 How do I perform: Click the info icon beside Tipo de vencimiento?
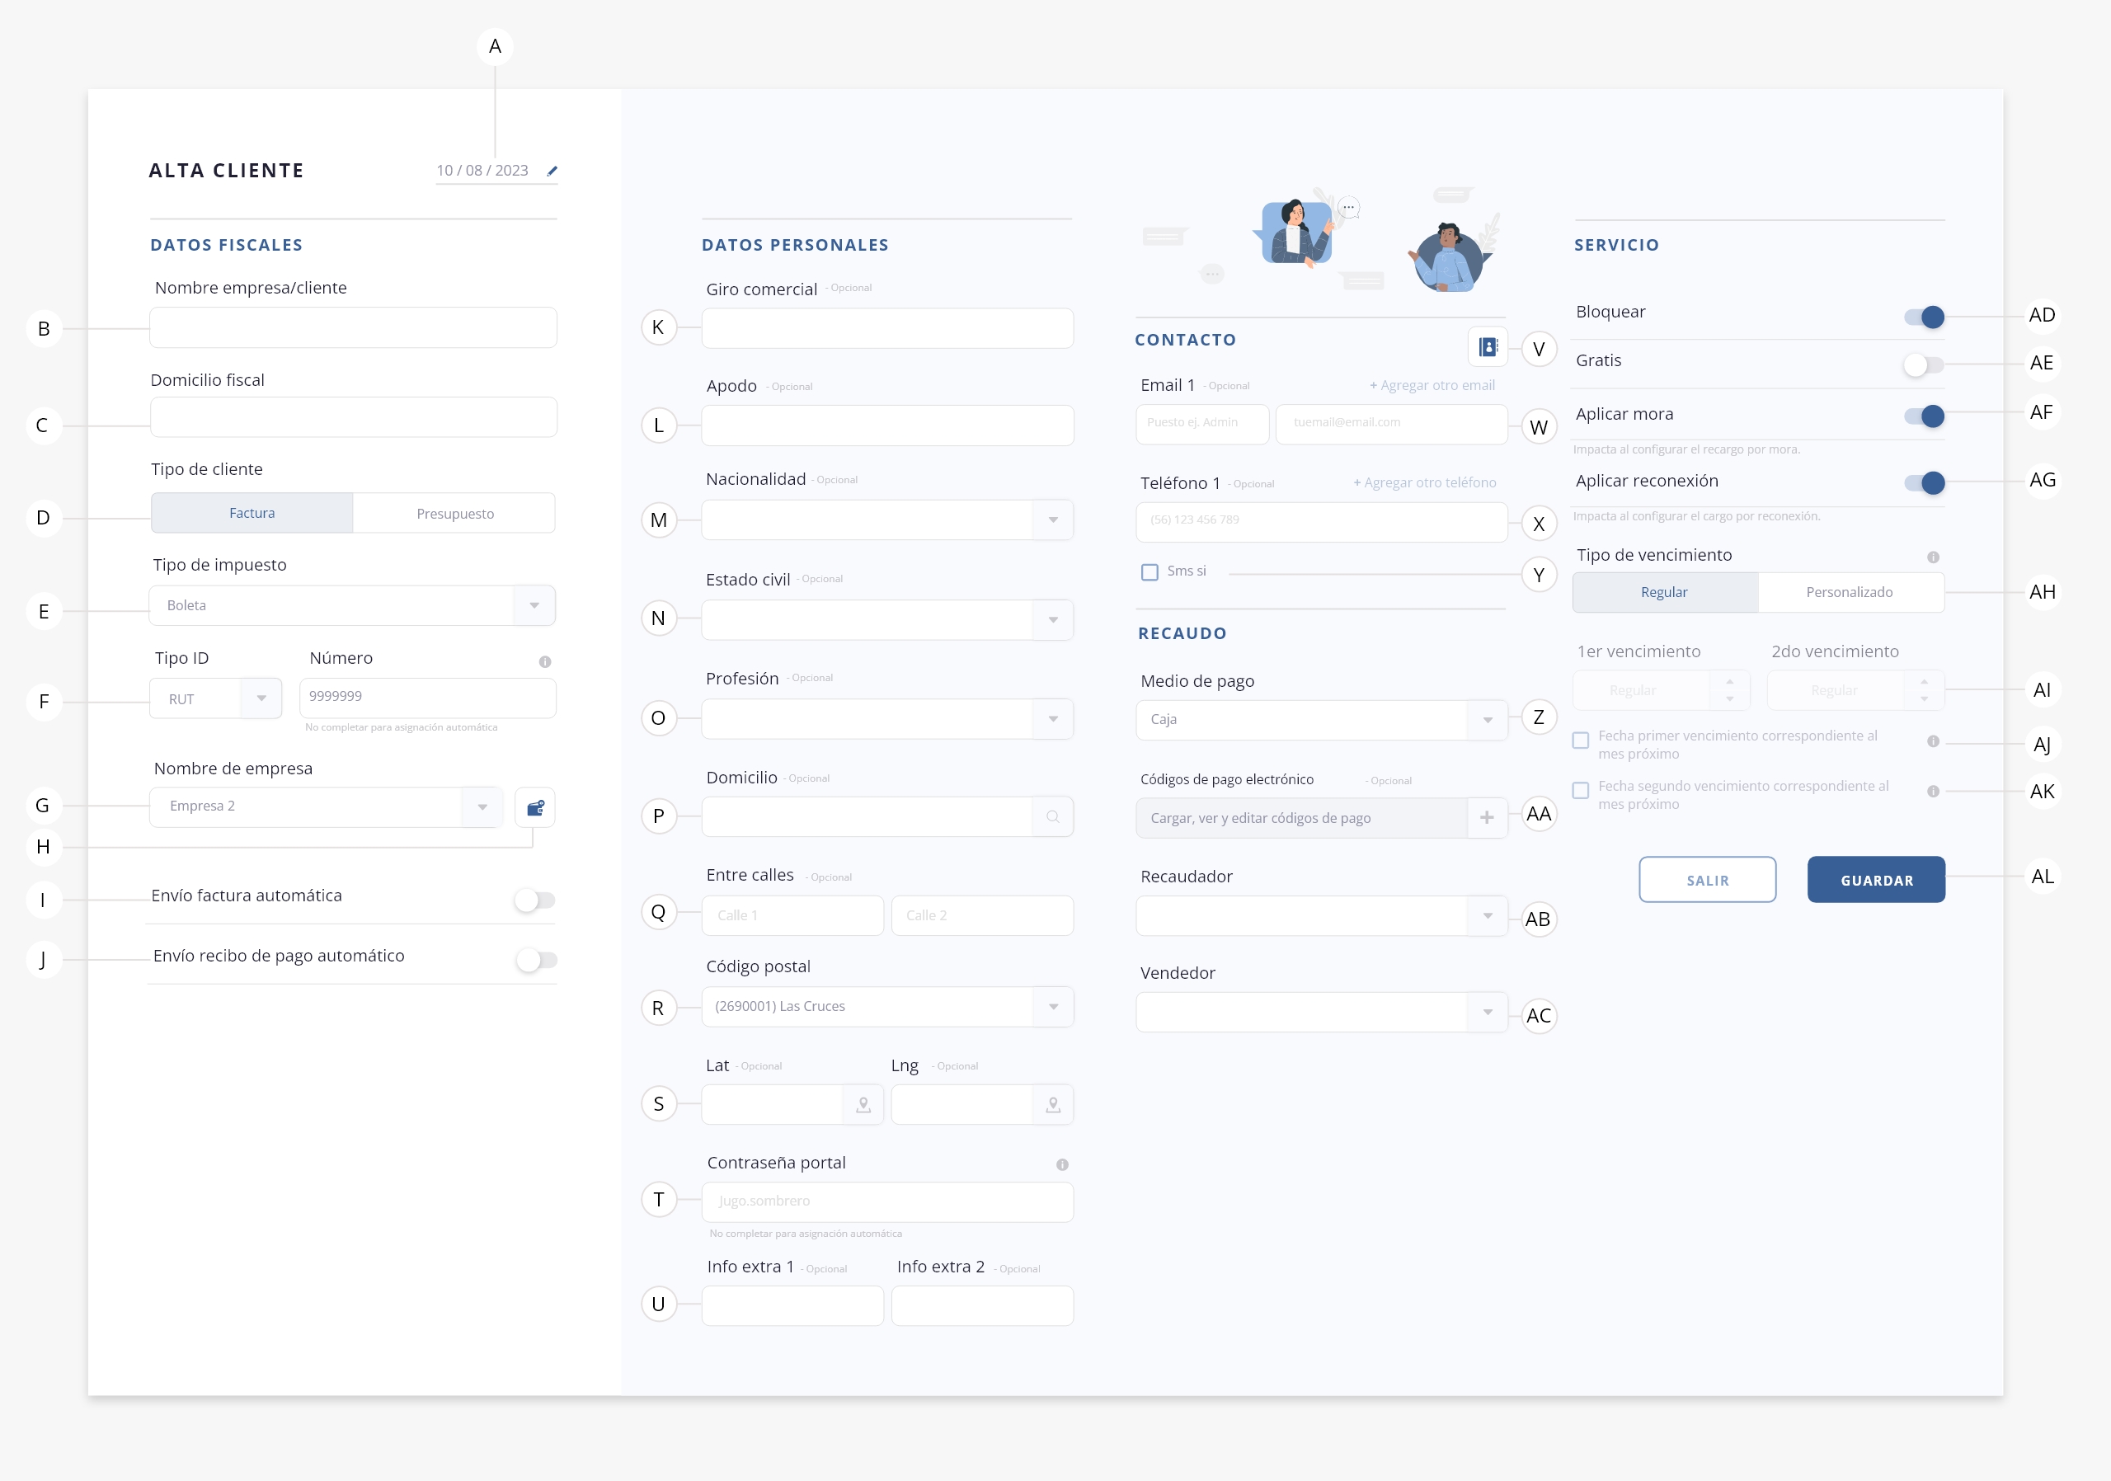[1933, 557]
